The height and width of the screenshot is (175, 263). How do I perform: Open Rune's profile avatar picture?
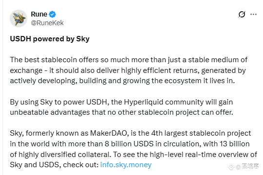point(19,18)
